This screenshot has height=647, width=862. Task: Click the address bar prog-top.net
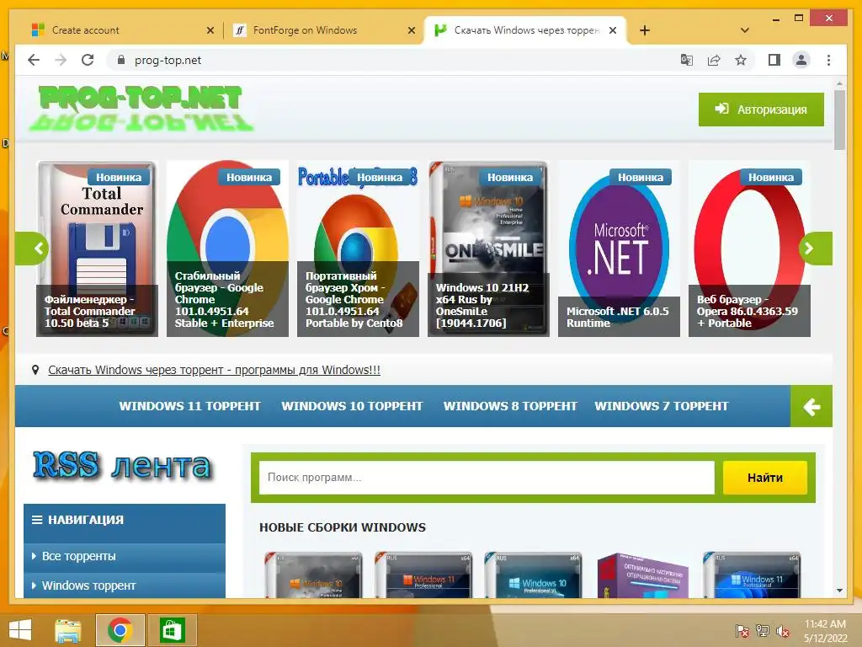pyautogui.click(x=396, y=60)
